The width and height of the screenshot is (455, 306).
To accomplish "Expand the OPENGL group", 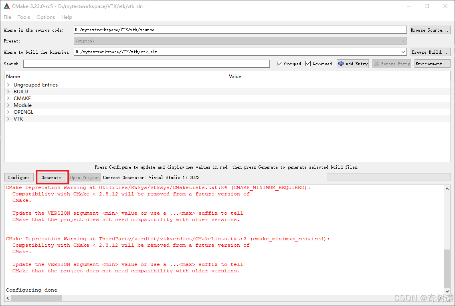I will tap(8, 112).
